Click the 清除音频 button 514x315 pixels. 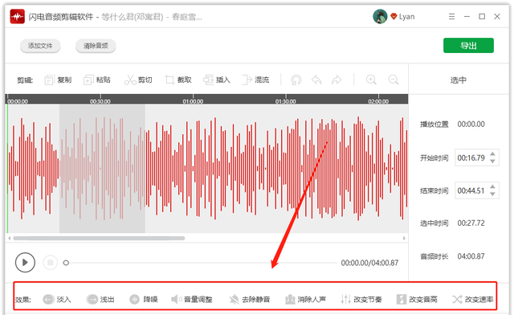point(96,46)
